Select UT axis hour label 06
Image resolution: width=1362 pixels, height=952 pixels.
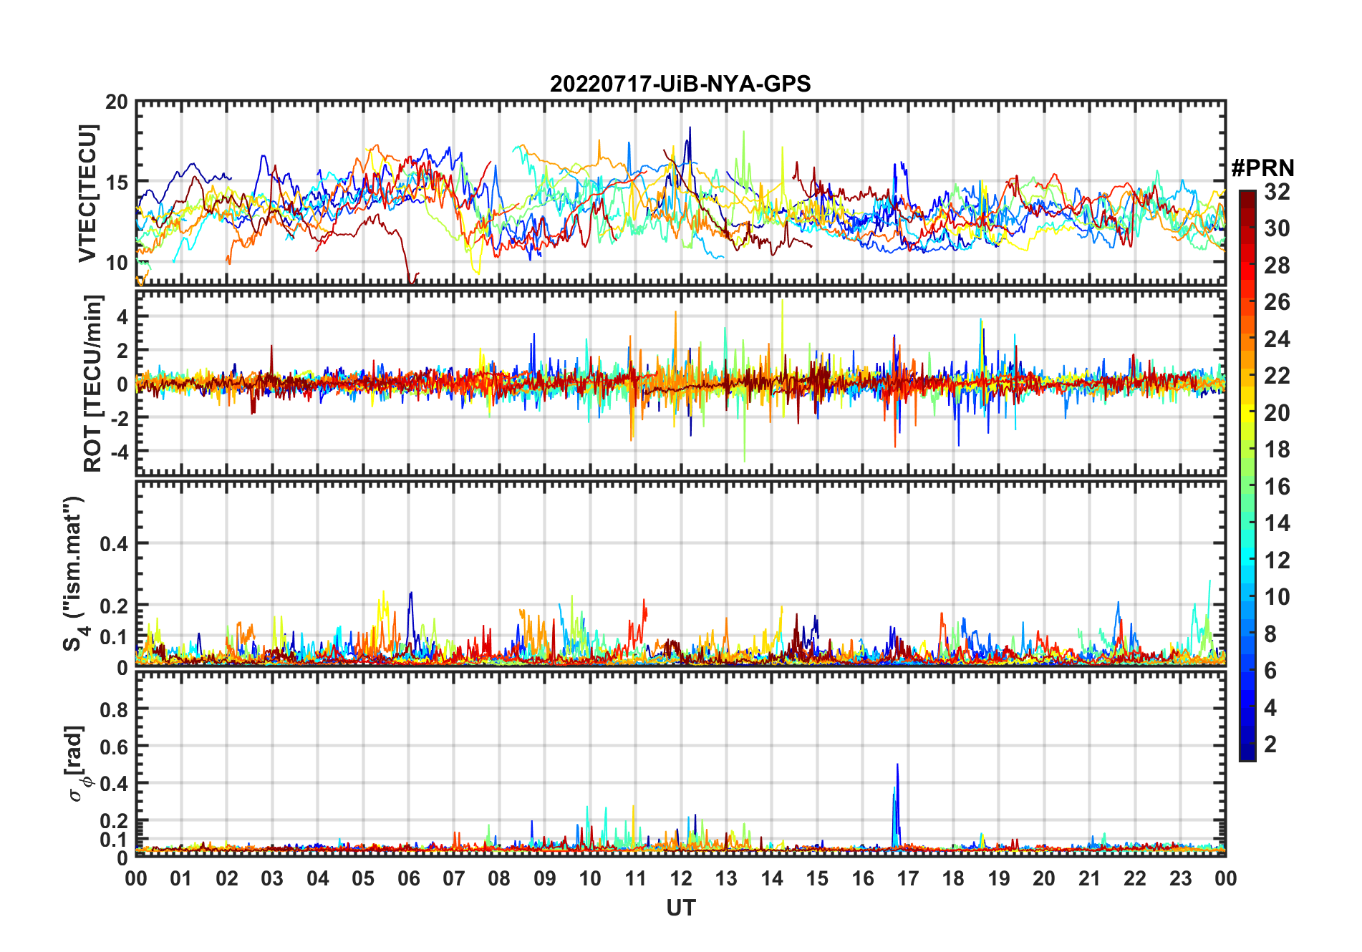point(409,878)
